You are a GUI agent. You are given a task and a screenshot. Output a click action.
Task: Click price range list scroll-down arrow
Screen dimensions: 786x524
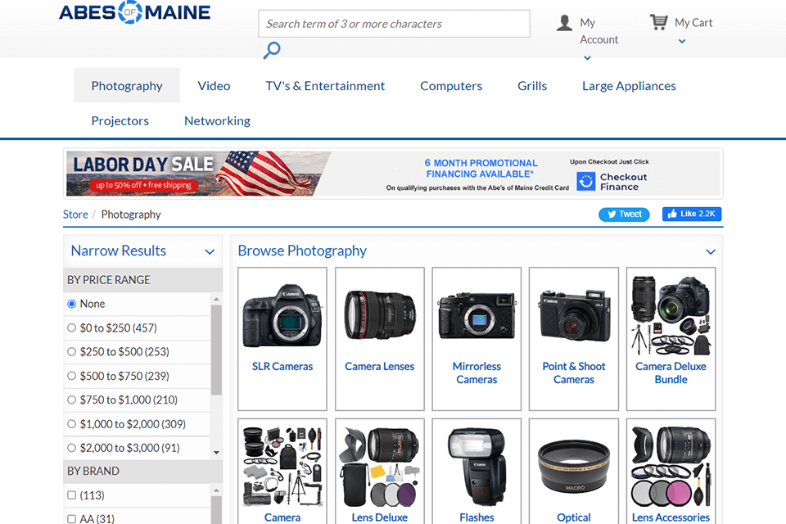tap(216, 452)
